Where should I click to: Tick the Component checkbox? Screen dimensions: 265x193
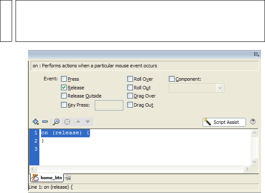172,79
